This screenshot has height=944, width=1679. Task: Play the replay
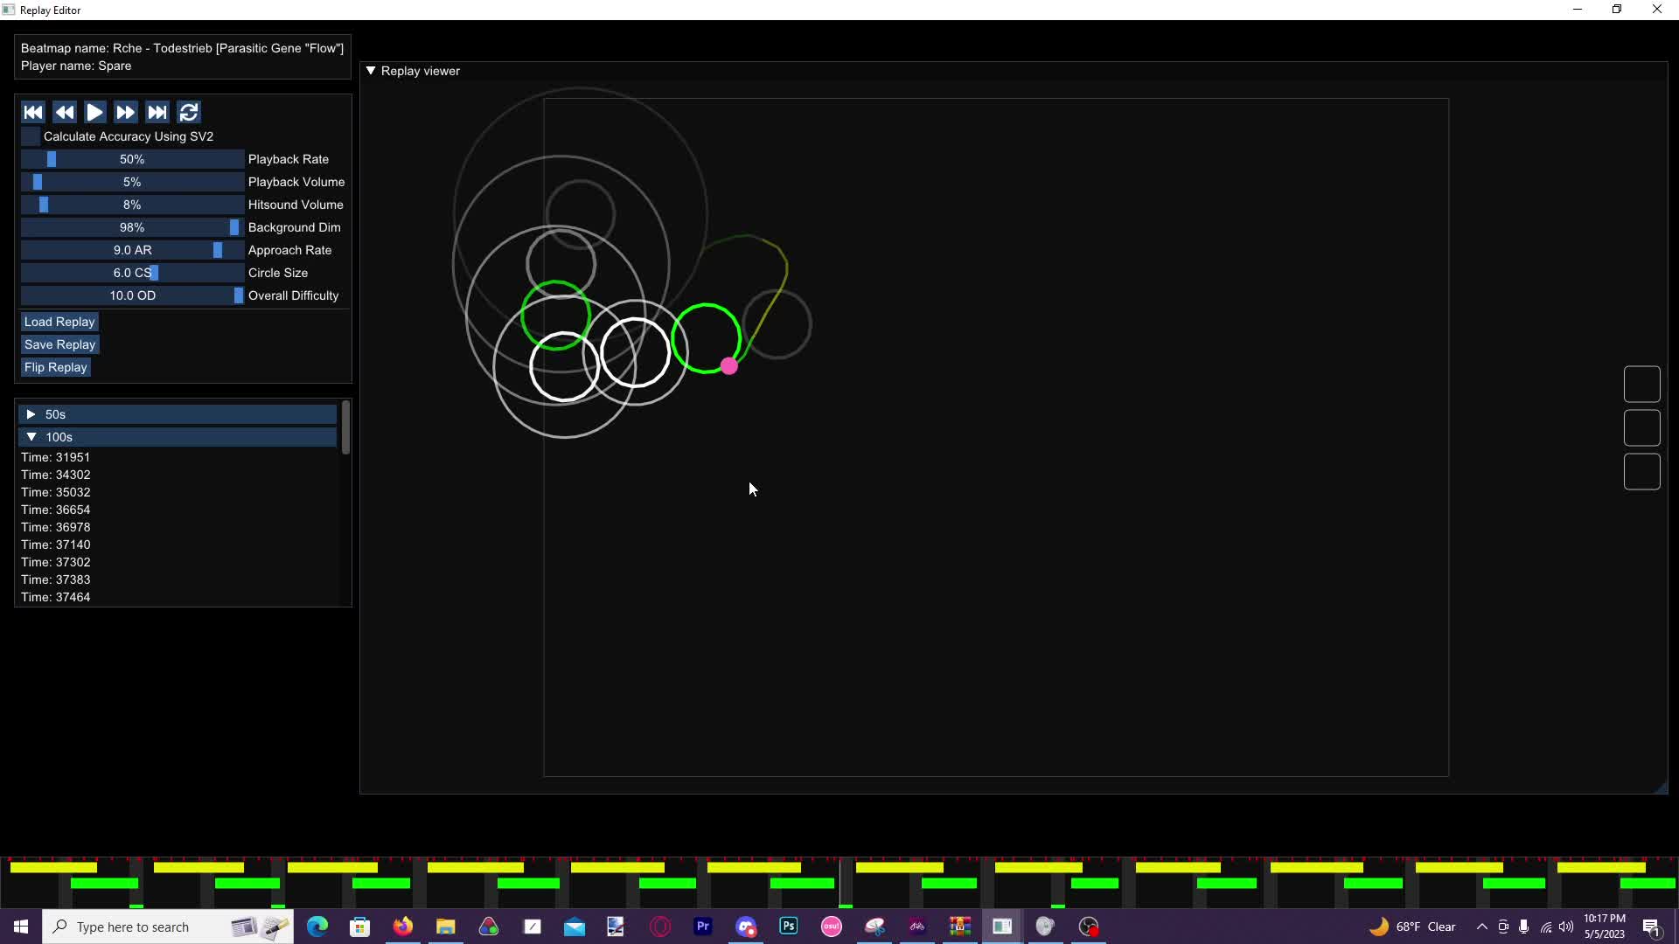point(95,112)
